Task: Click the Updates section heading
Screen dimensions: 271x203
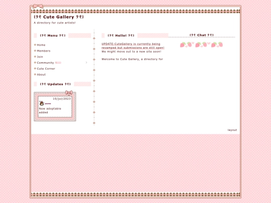Action: click(x=55, y=84)
